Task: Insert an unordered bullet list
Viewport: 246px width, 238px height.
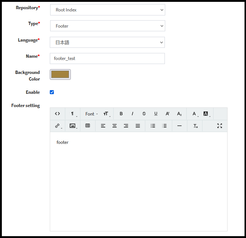Action: point(153,126)
